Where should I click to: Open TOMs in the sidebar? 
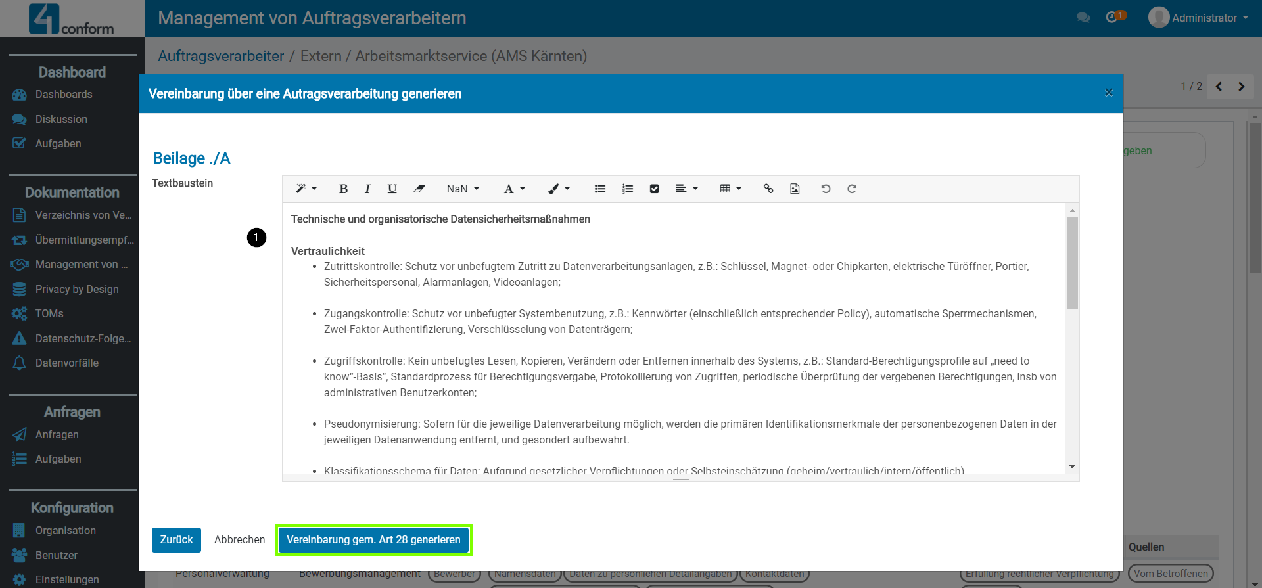click(x=49, y=314)
